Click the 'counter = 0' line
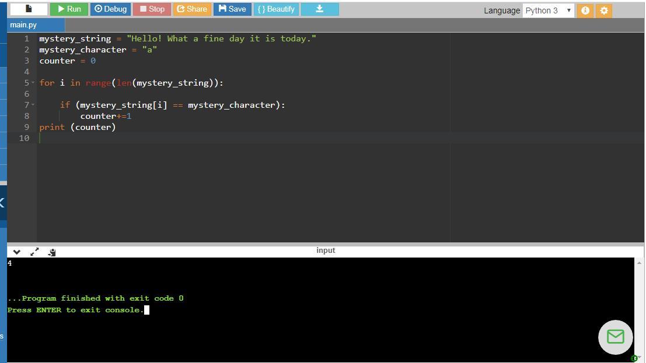Screen dimensions: 646x363 (68, 61)
